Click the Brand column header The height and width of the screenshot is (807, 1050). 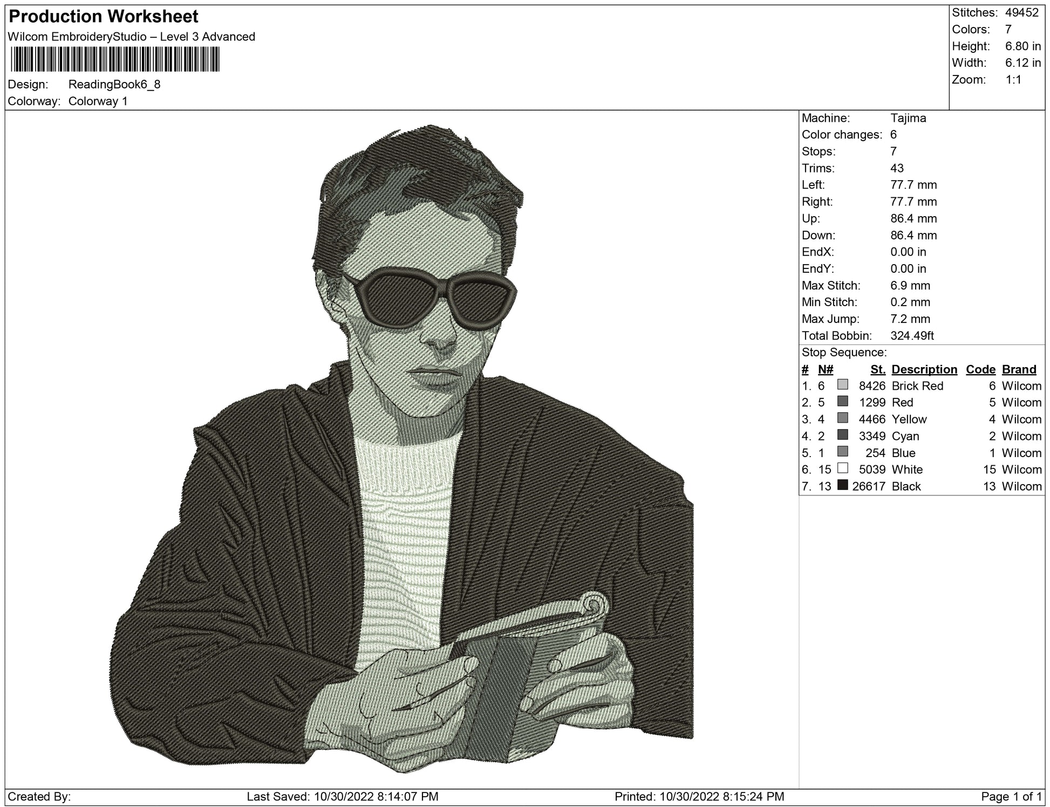[x=1019, y=369]
